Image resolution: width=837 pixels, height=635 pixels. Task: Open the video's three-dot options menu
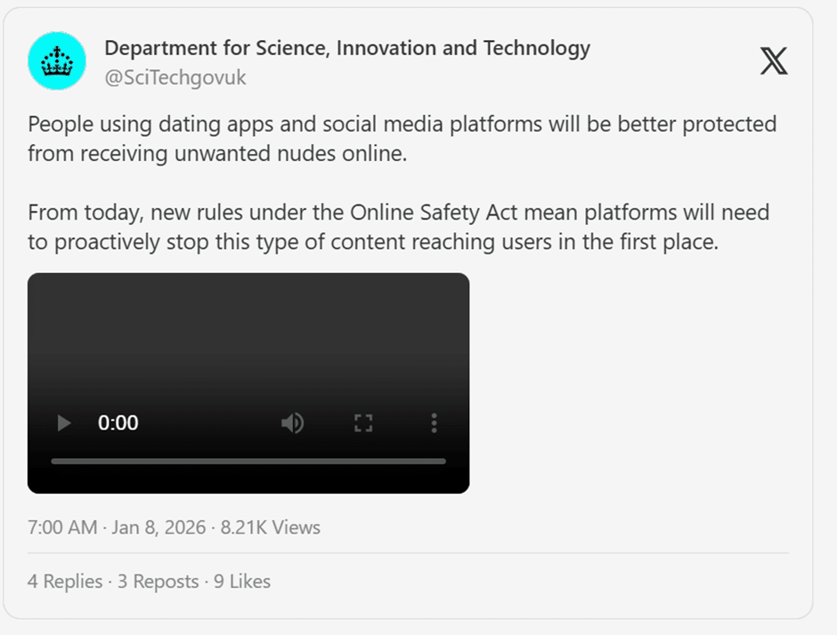[434, 423]
